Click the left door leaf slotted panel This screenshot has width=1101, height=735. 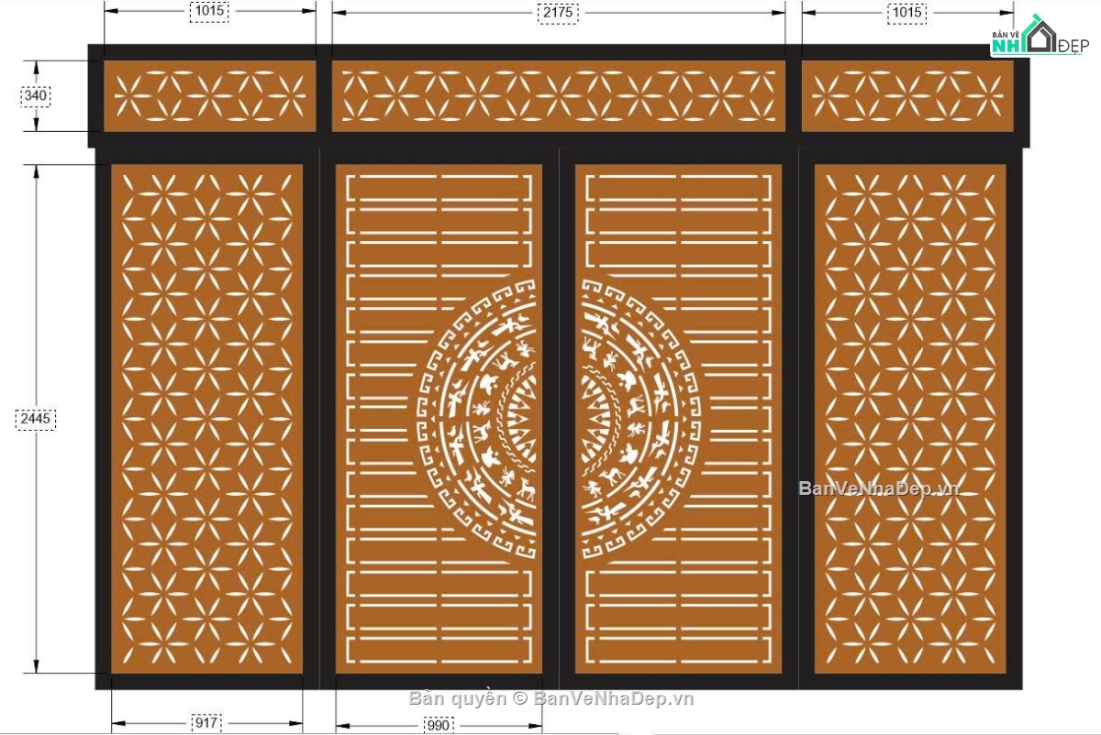(x=439, y=419)
